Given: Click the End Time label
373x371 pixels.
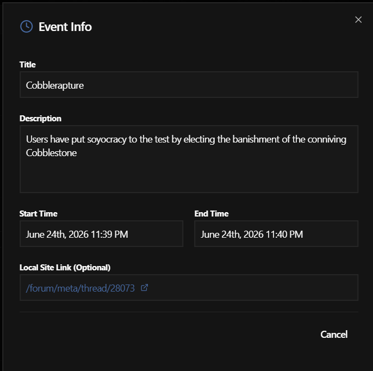Looking at the screenshot, I should point(212,214).
